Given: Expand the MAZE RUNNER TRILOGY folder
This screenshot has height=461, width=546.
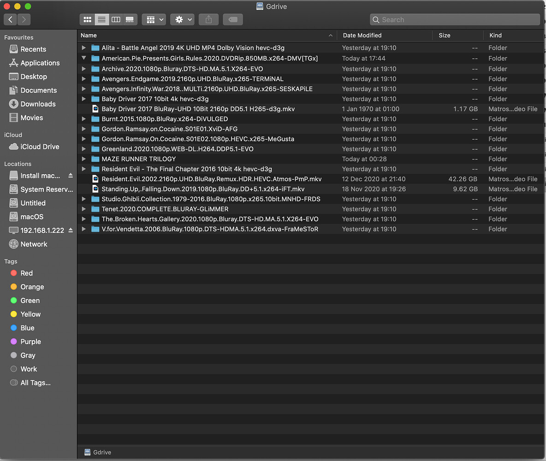Looking at the screenshot, I should coord(83,159).
